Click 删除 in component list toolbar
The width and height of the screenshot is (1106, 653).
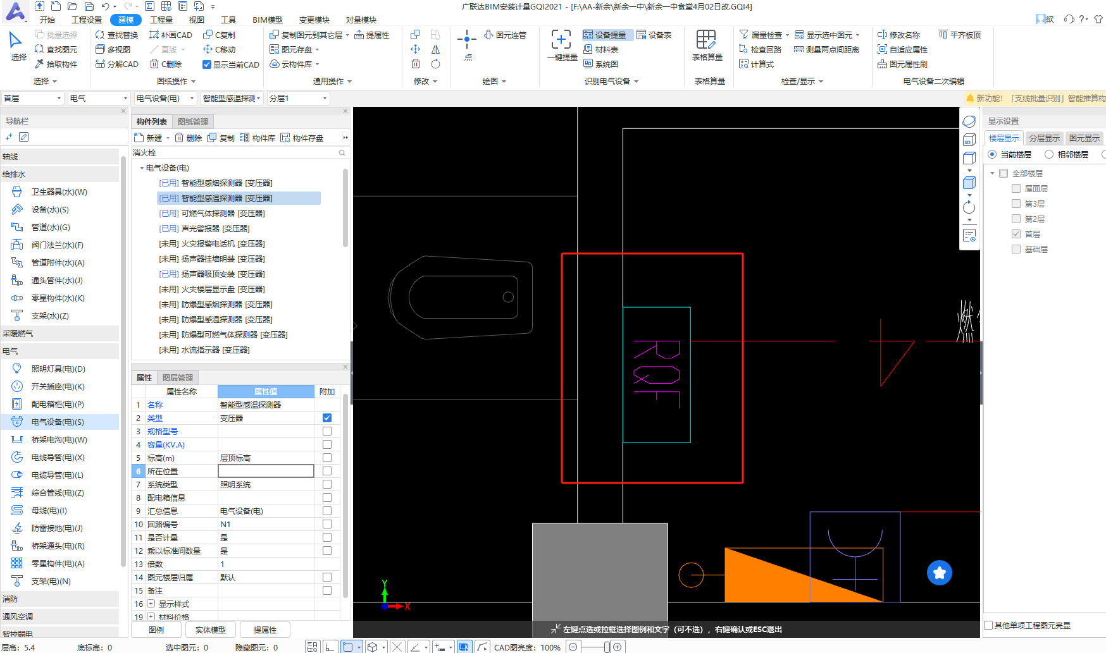(188, 138)
